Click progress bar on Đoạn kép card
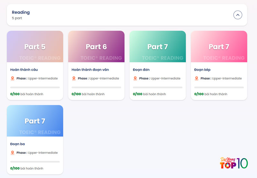The image size is (257, 178). tap(219, 87)
